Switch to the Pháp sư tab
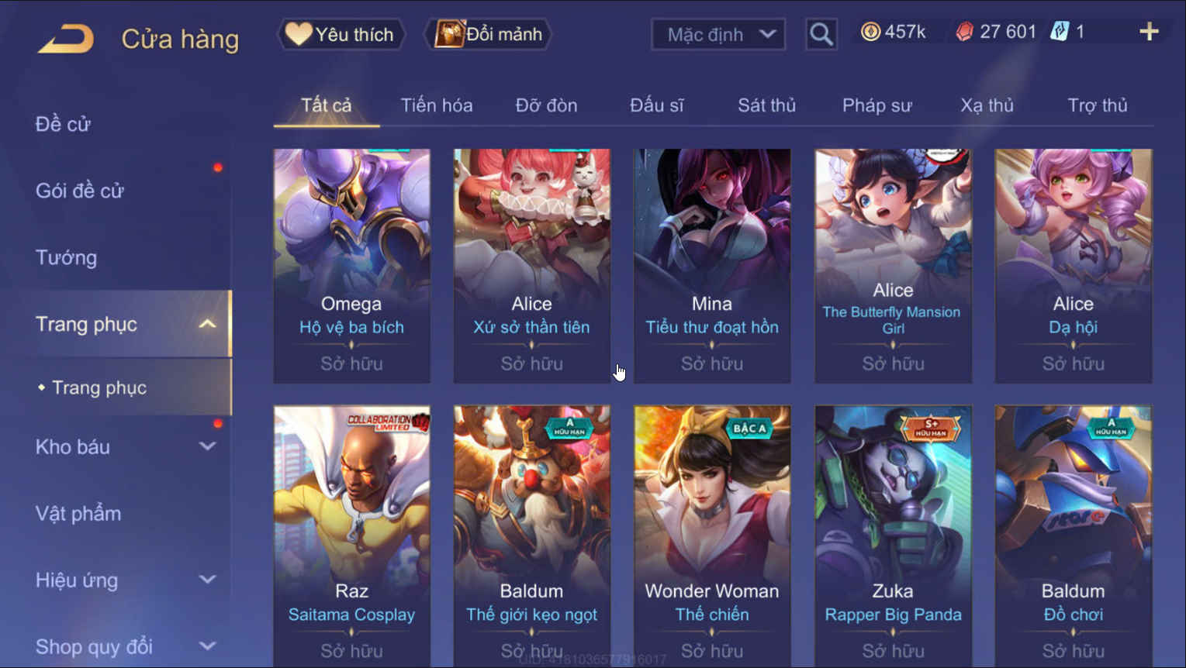This screenshot has width=1186, height=668. point(877,105)
